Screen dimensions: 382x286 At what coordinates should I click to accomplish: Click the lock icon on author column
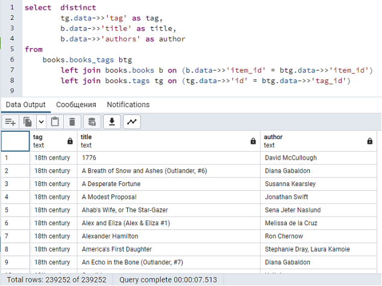point(370,141)
